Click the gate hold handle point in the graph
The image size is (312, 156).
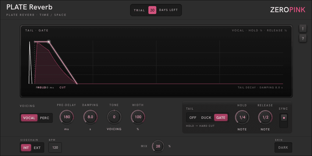pyautogui.click(x=49, y=42)
